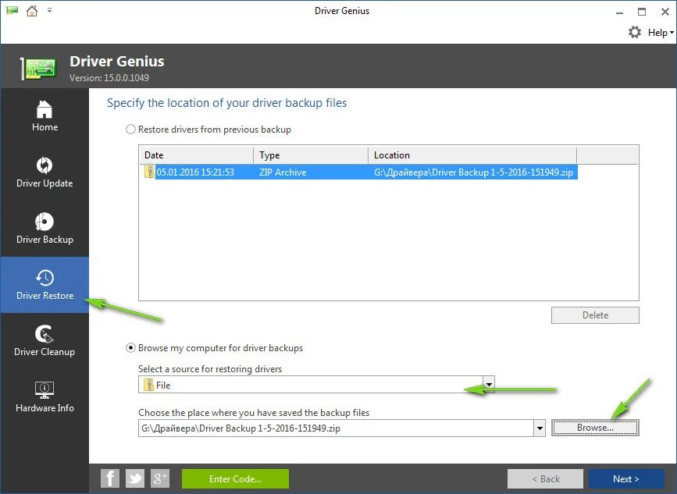This screenshot has height=494, width=677.
Task: Click ZIP archive icon in backup row
Action: 149,172
